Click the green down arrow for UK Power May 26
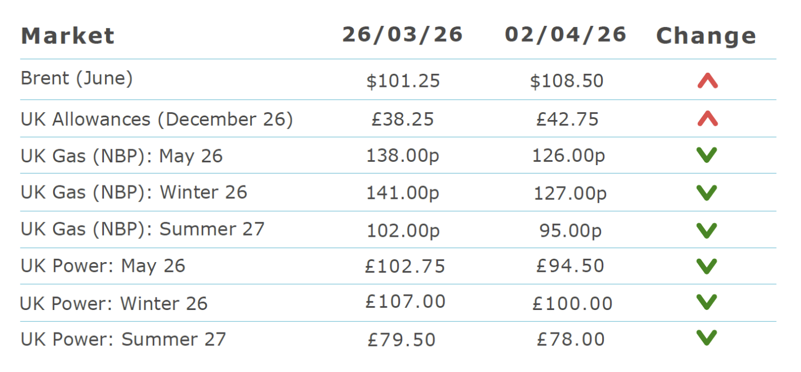This screenshot has height=372, width=801. click(707, 266)
